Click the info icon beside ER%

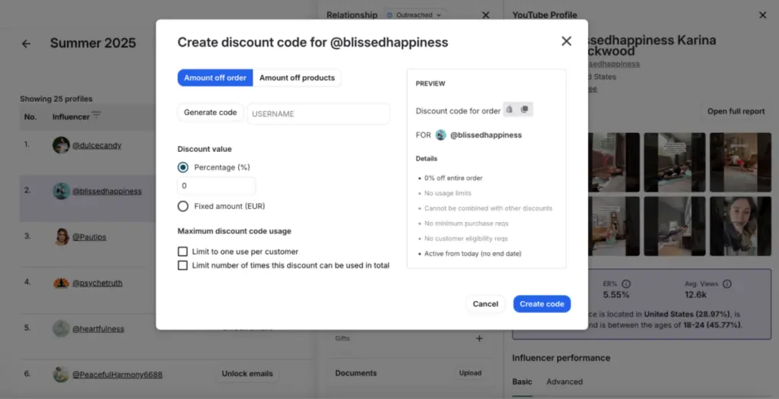626,283
